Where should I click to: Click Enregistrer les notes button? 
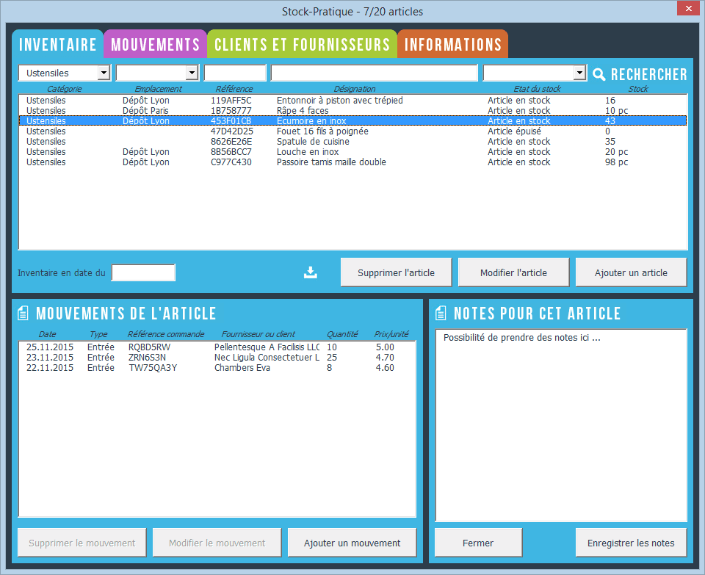coord(631,543)
